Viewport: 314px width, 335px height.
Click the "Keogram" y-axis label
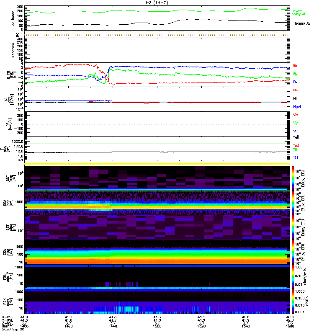[x=13, y=50]
